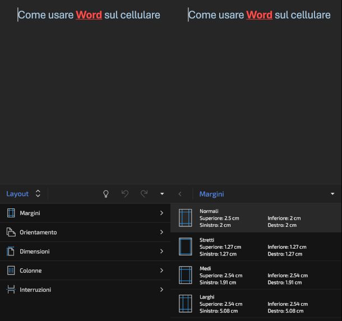Tap the redo arrow icon
342x321 pixels.
coord(144,193)
